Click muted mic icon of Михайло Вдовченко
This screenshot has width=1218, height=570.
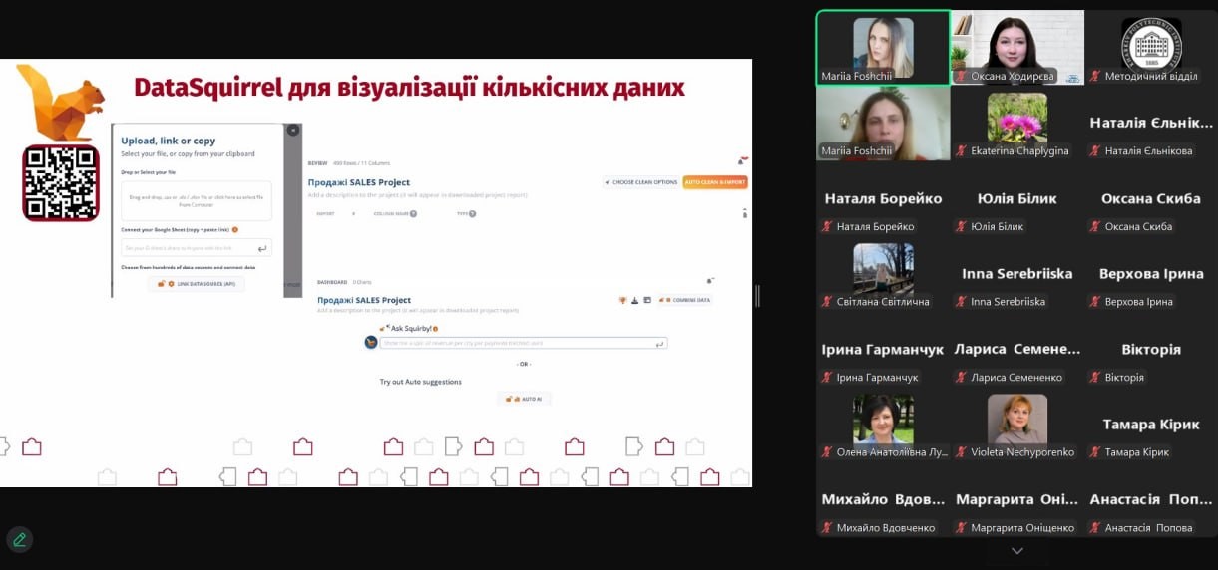click(x=827, y=528)
